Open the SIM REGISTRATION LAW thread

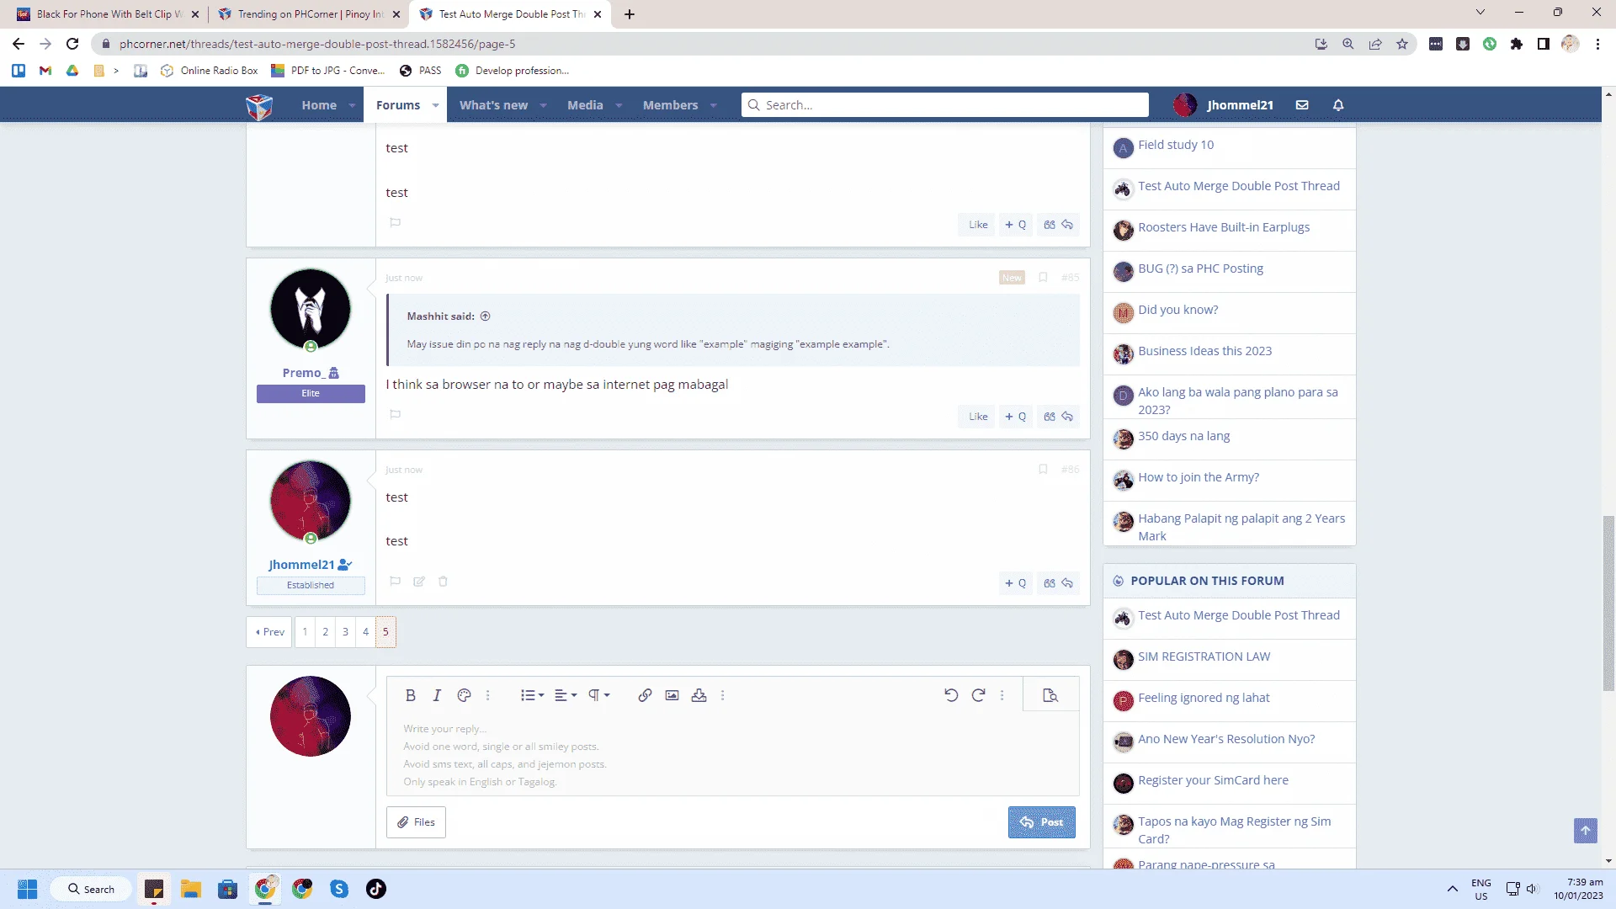(x=1204, y=656)
